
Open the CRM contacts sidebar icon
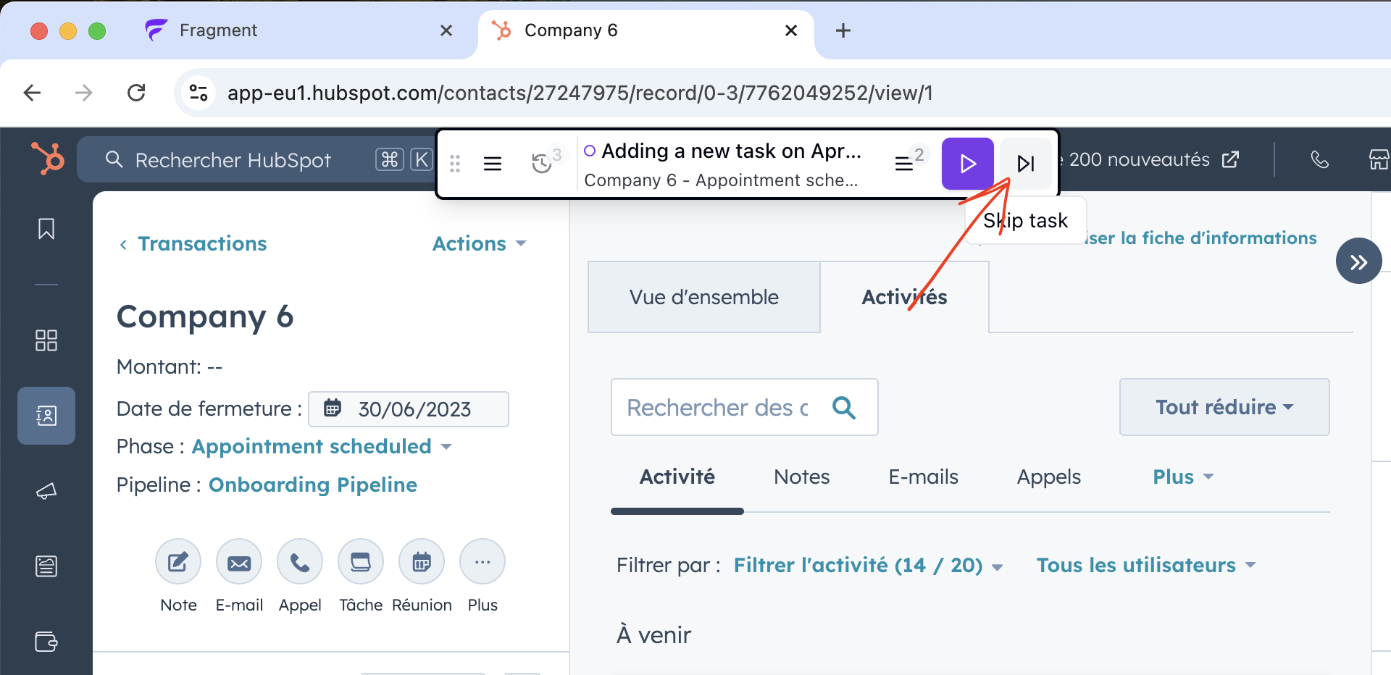click(46, 416)
